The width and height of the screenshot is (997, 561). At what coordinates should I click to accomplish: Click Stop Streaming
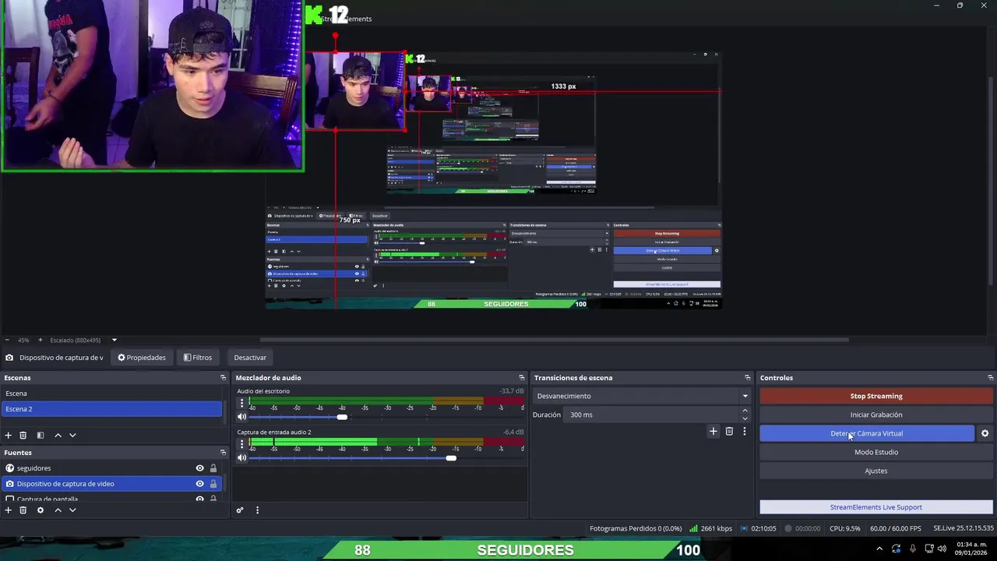click(x=876, y=396)
